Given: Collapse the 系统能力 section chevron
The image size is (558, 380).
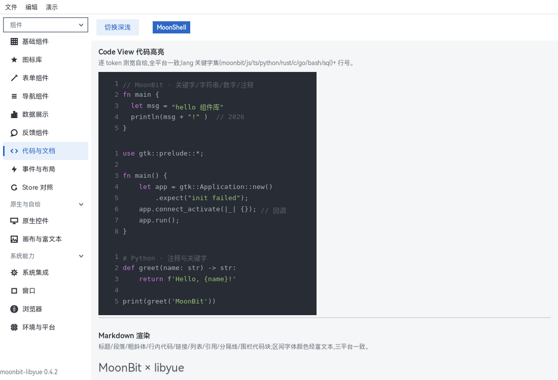Looking at the screenshot, I should (x=81, y=256).
